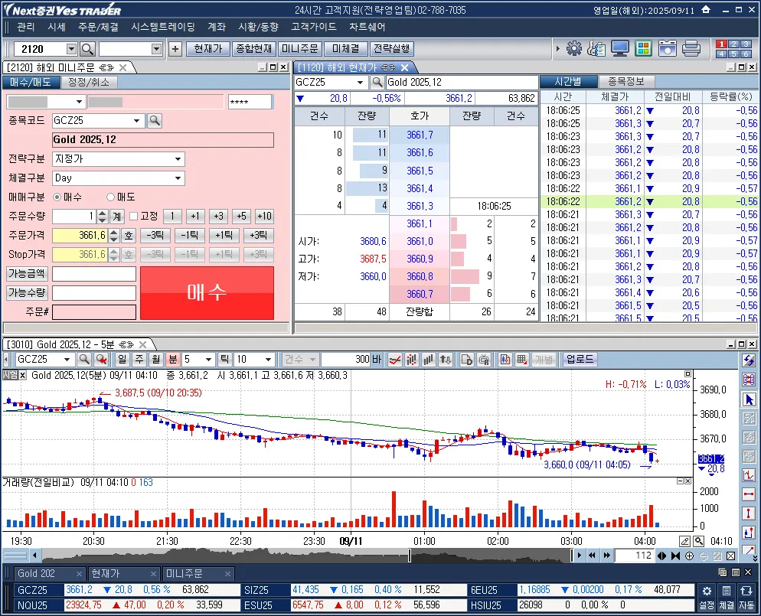Tick the 고정 fixed quantity checkbox
This screenshot has height=616, width=761.
134,217
